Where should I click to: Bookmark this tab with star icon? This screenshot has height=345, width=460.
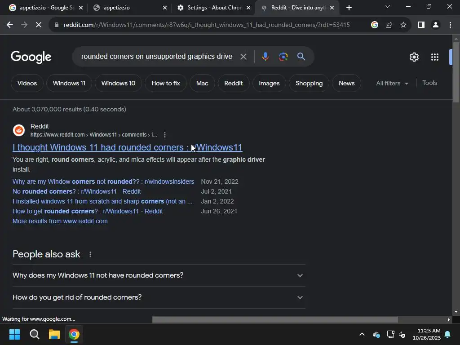pyautogui.click(x=403, y=25)
